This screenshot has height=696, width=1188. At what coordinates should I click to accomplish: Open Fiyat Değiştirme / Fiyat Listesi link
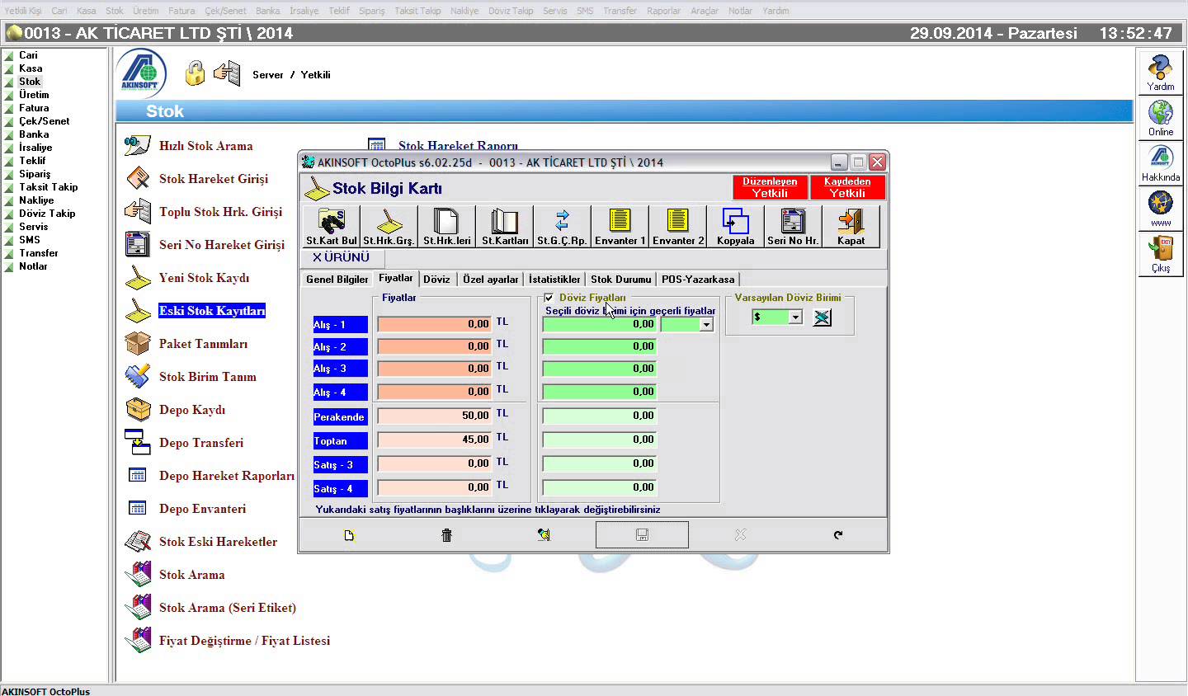[244, 641]
